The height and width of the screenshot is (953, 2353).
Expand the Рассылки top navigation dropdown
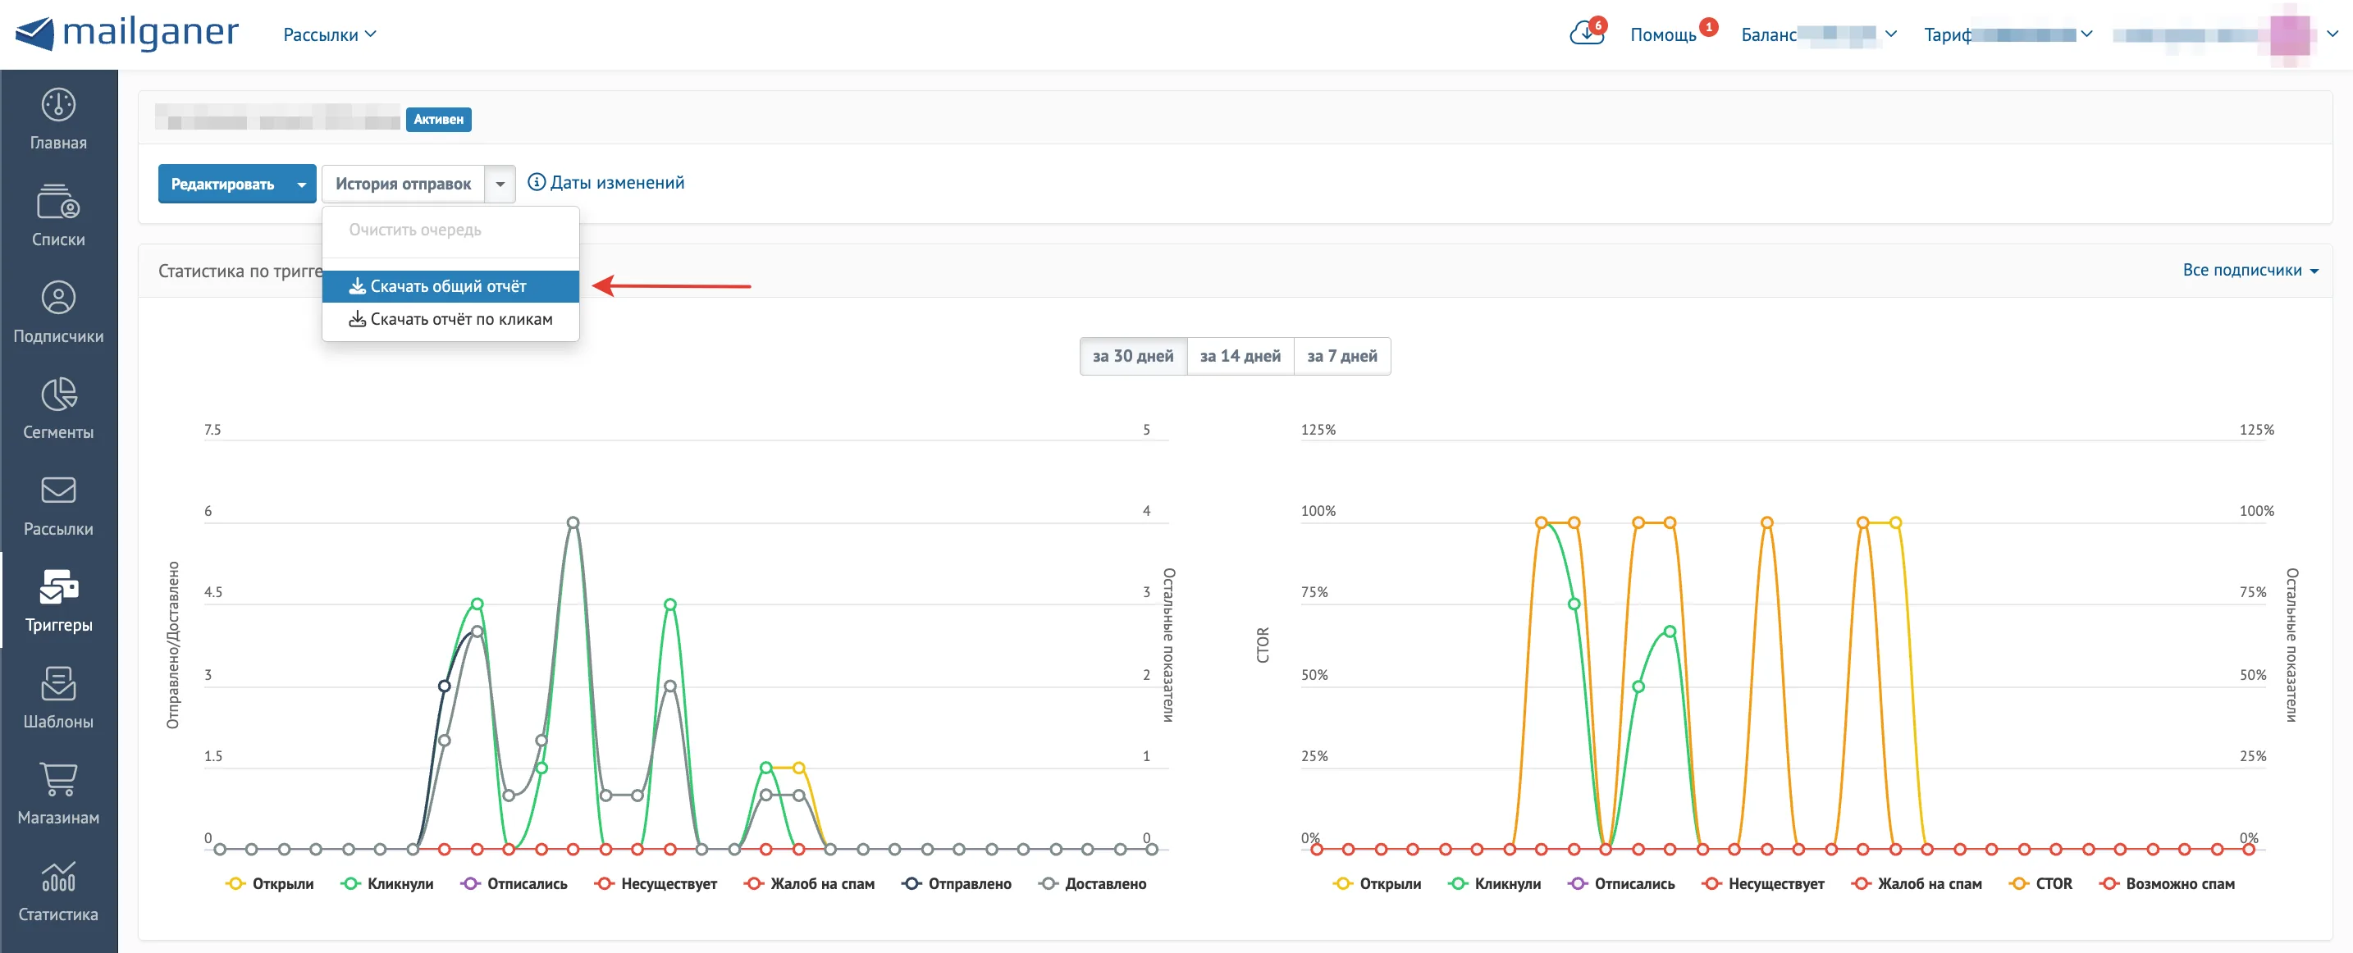pos(330,34)
